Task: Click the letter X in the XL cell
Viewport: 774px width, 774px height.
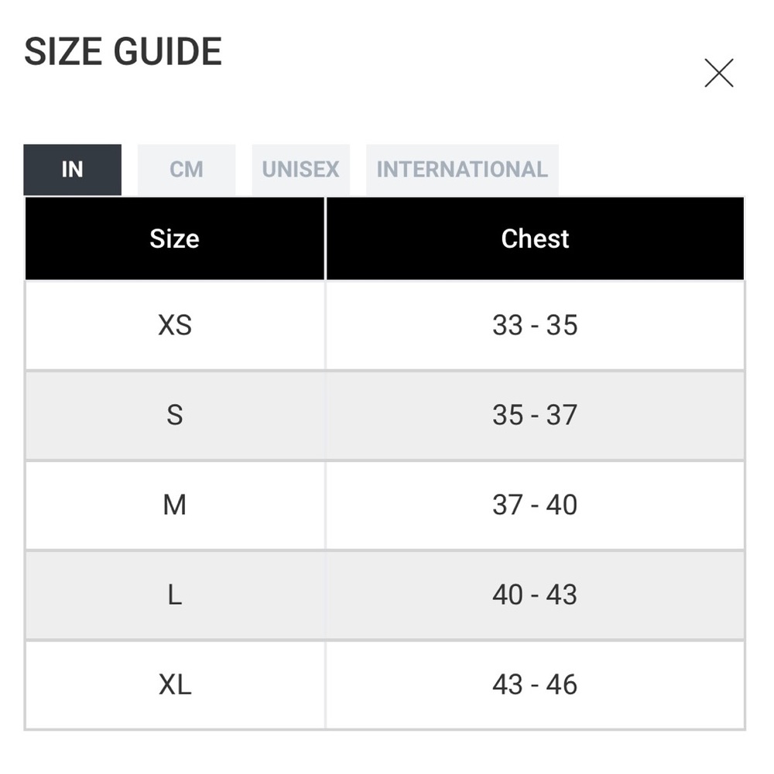Action: (168, 685)
